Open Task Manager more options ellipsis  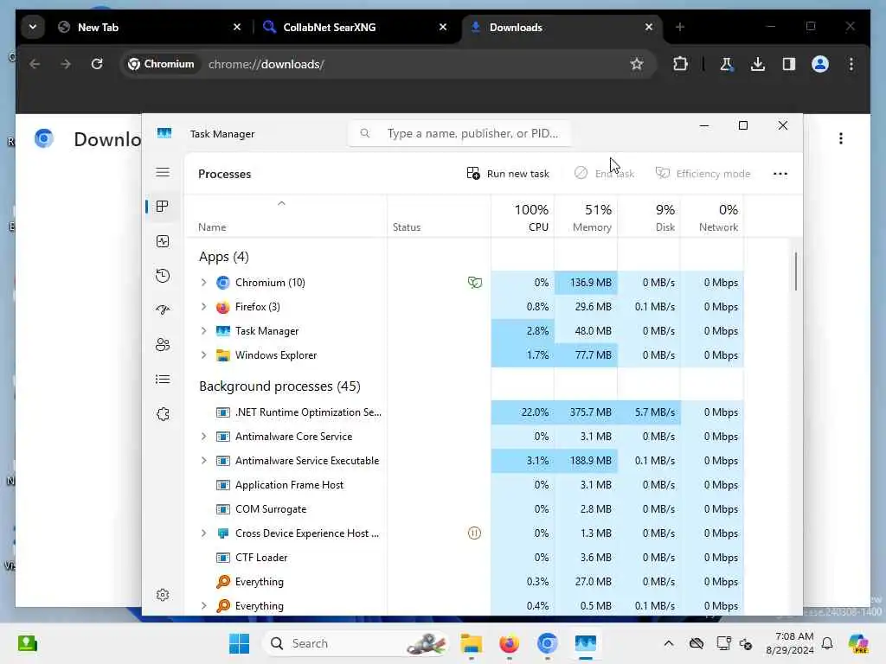click(x=780, y=173)
